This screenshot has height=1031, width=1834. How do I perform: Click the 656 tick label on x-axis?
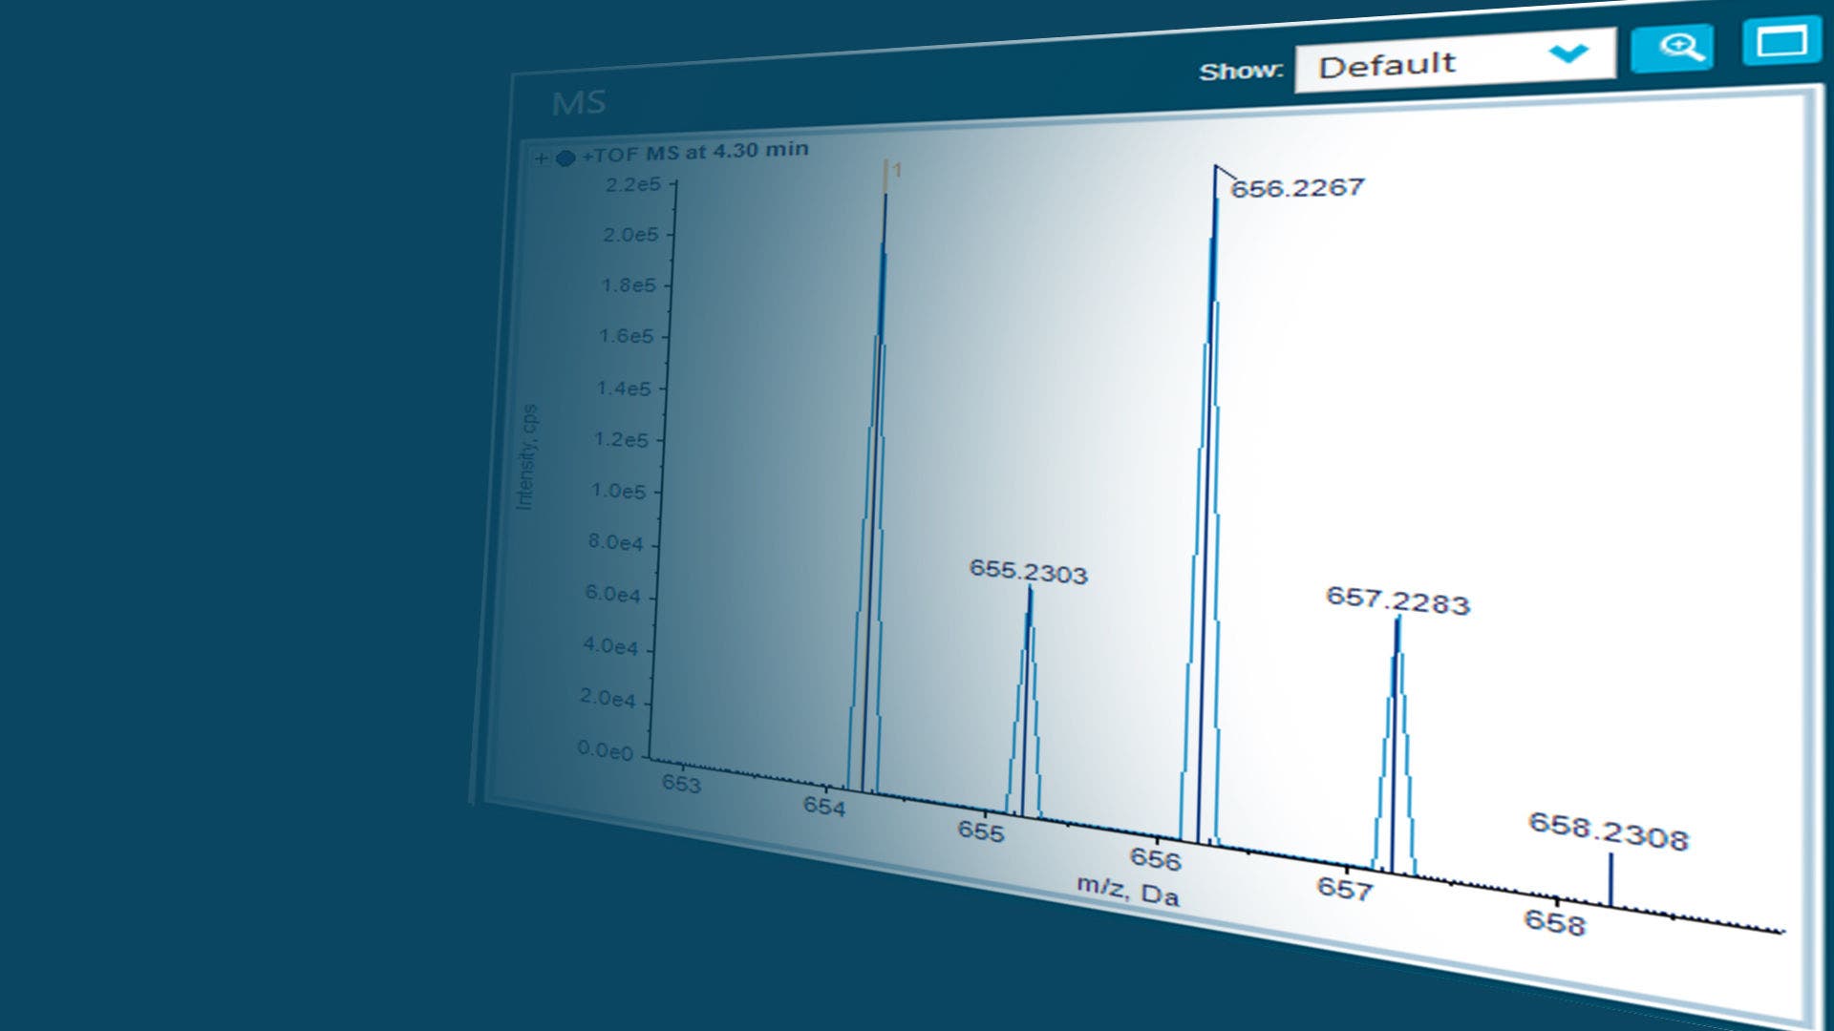[x=1155, y=859]
